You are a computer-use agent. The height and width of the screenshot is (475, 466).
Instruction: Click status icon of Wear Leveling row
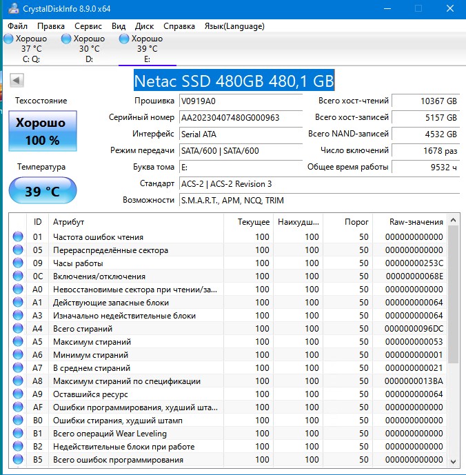point(18,433)
